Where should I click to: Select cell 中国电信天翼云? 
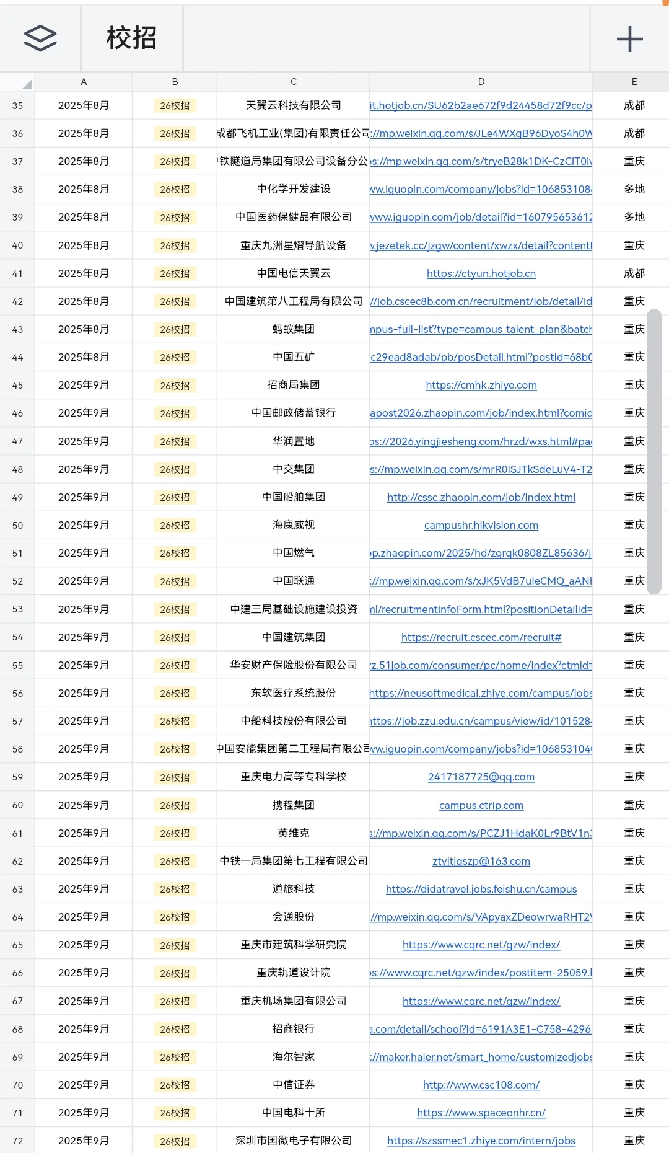point(294,273)
